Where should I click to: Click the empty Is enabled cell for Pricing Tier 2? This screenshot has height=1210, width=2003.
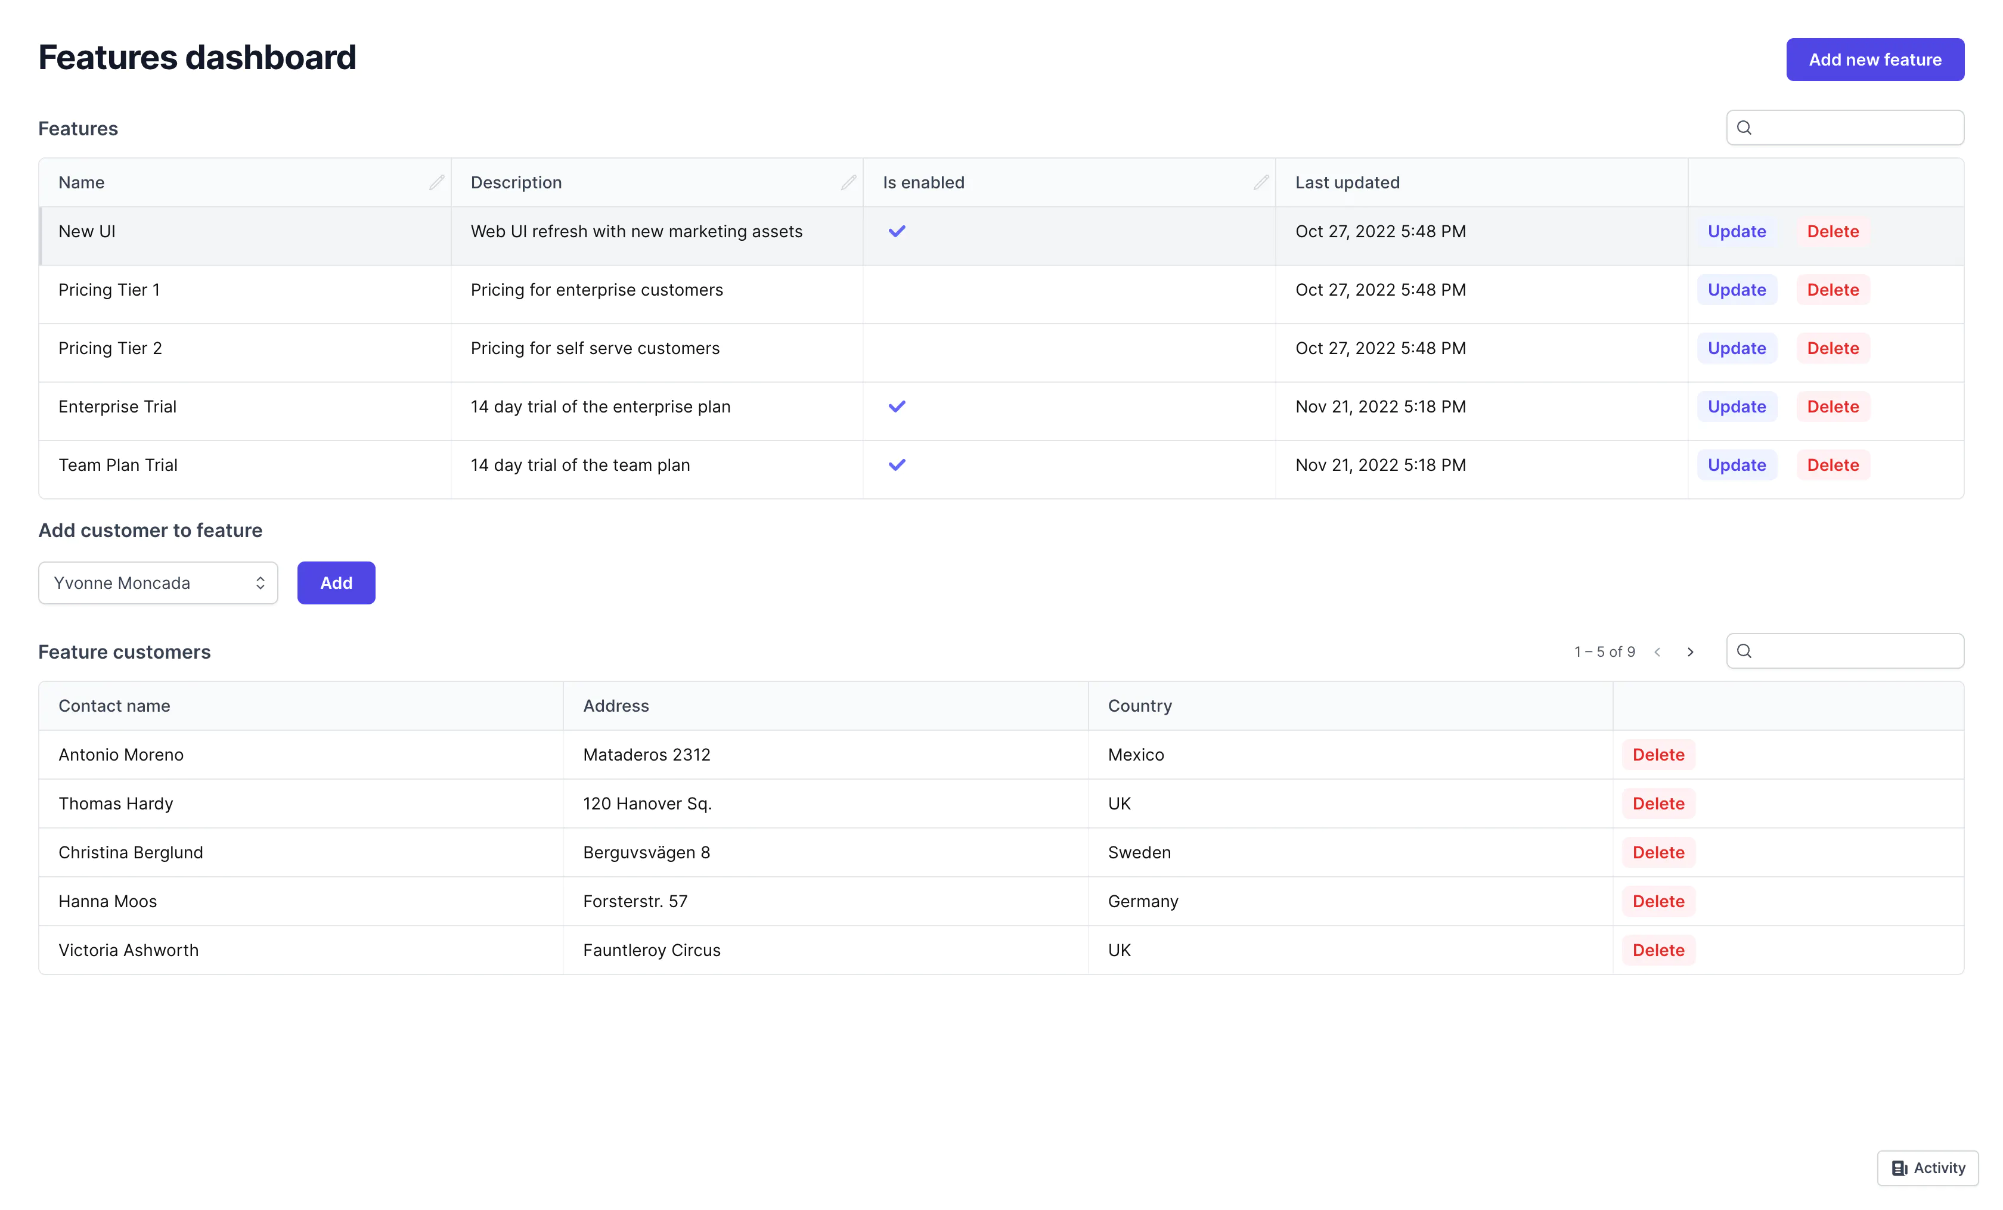(1069, 353)
